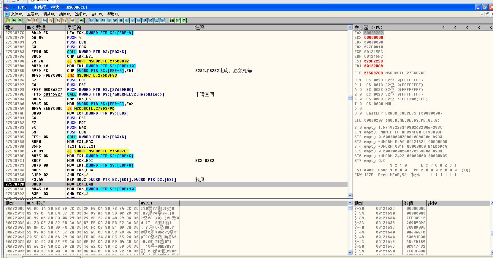
Task: Open the 插件 (Plugins) menu
Action: coord(65,14)
